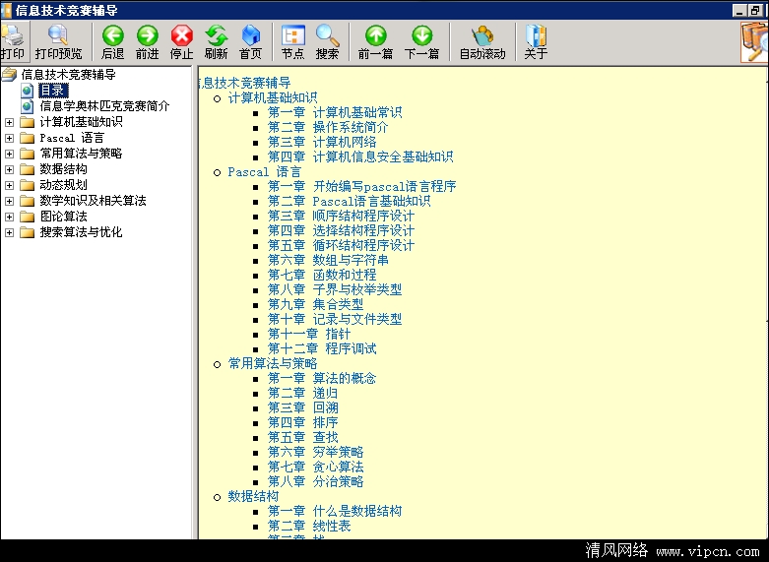Toggle auto scroll (自动滚动) icon

482,36
